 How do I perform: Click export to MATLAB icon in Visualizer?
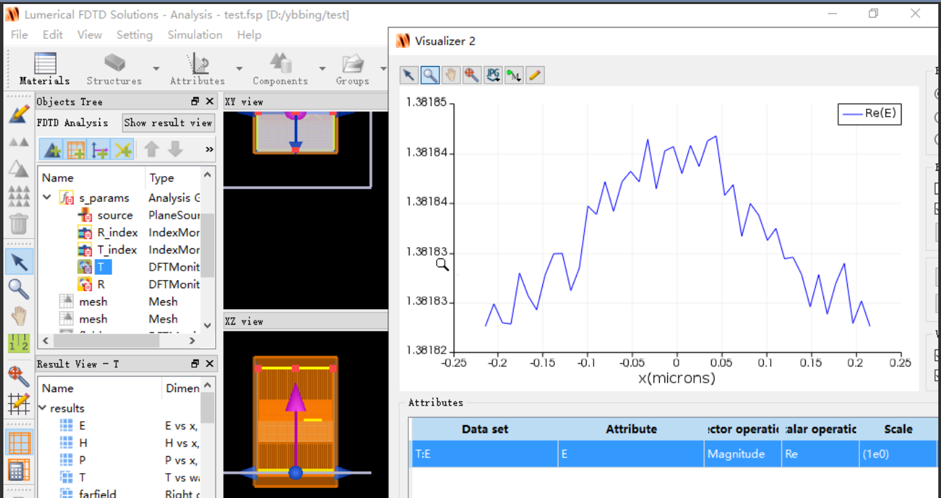tap(514, 75)
